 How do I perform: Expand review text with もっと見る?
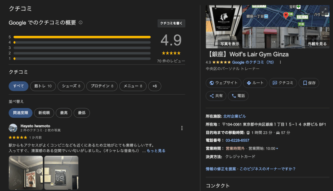click(x=156, y=151)
